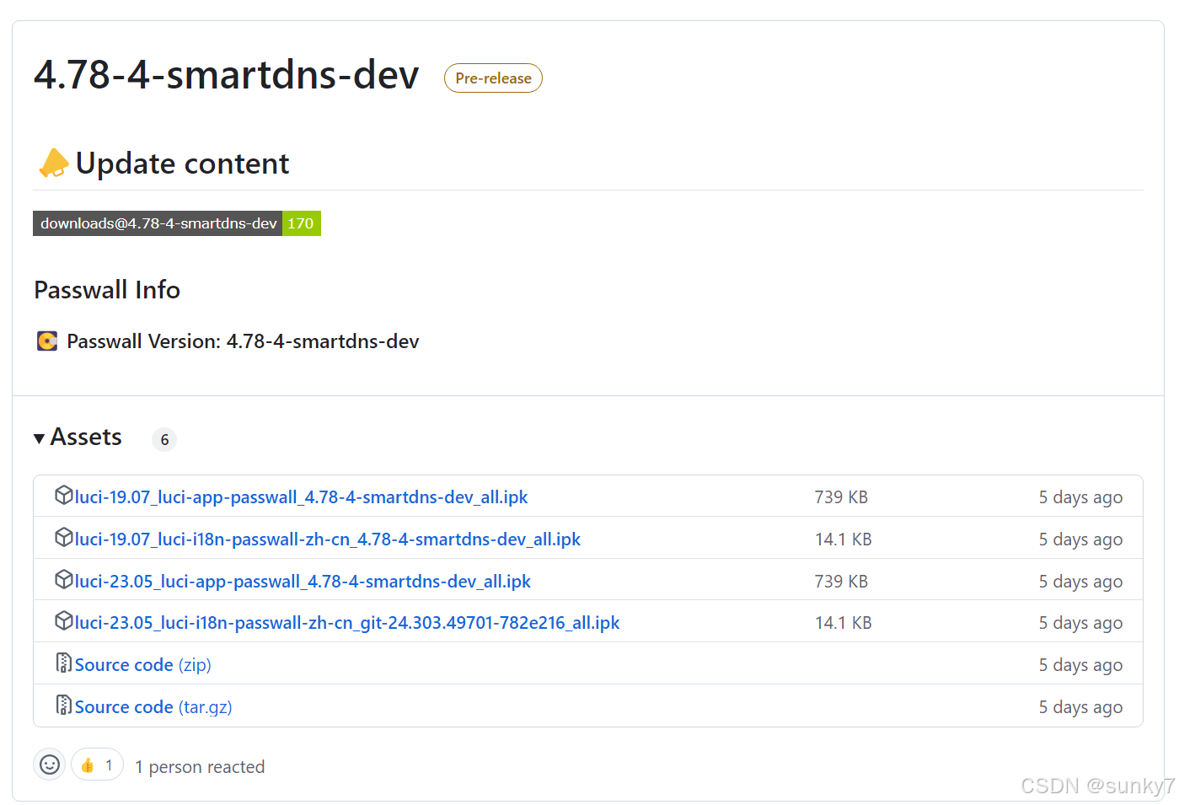The height and width of the screenshot is (805, 1179).
Task: Open luci-19.07_luci-app-passwall ipk download link
Action: (x=301, y=497)
